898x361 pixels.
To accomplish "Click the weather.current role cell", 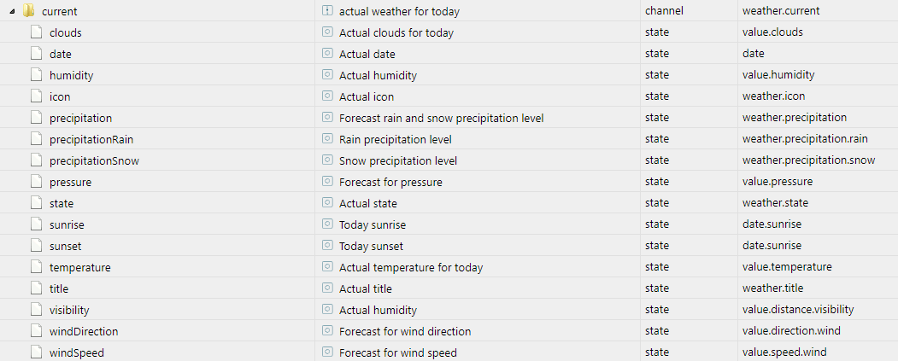I will [781, 11].
